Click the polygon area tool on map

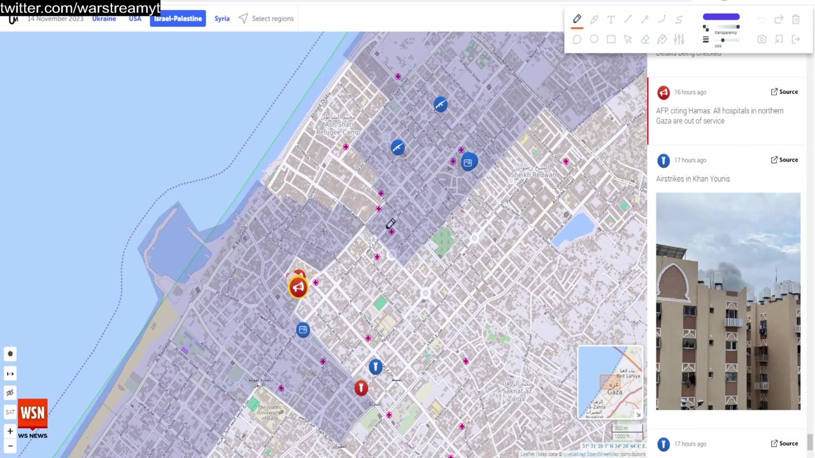pyautogui.click(x=10, y=354)
